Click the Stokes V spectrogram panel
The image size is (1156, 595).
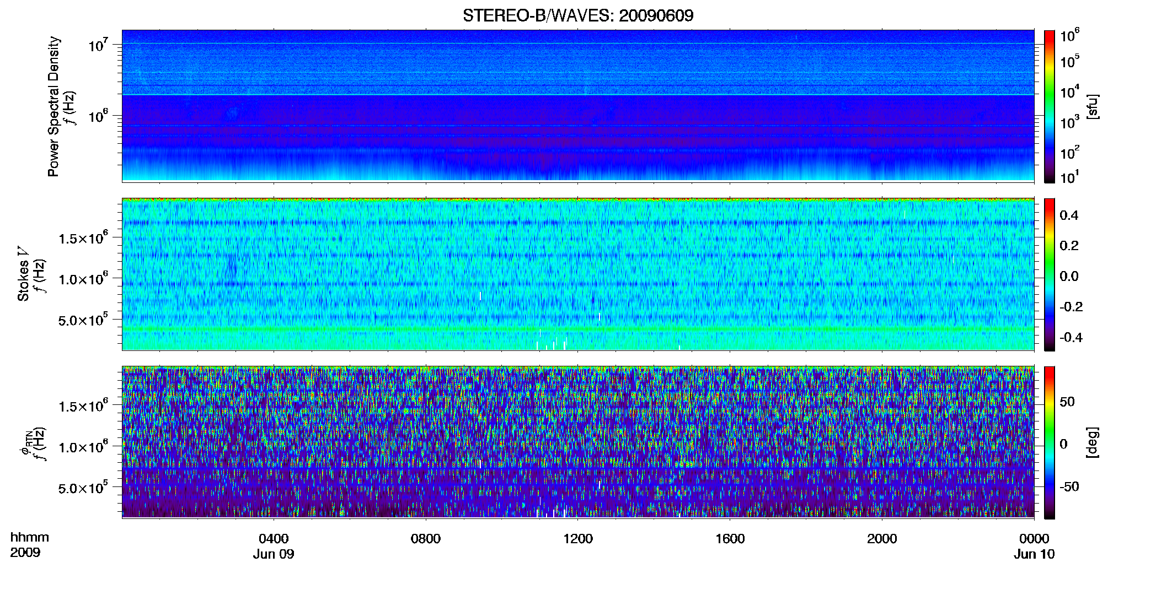click(578, 274)
